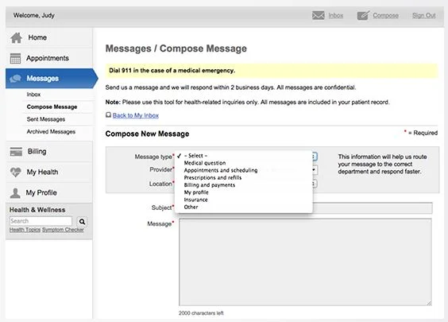Open the Inbox link in top header
448x322 pixels.
336,15
